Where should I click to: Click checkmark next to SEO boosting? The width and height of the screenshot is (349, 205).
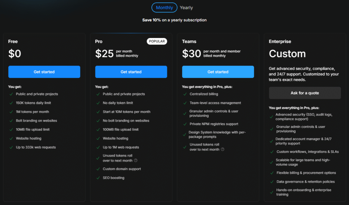click(98, 178)
